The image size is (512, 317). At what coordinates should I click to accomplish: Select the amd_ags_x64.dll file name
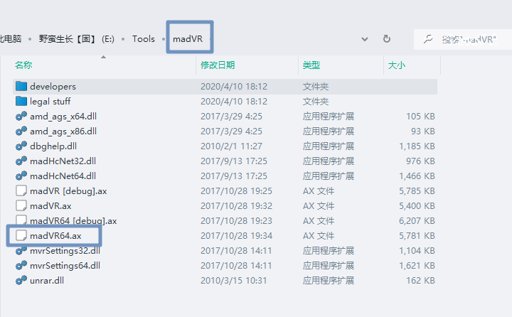(x=63, y=117)
